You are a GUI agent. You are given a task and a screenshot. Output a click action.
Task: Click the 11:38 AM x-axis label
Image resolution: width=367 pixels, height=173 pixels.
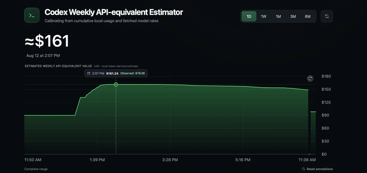point(307,160)
